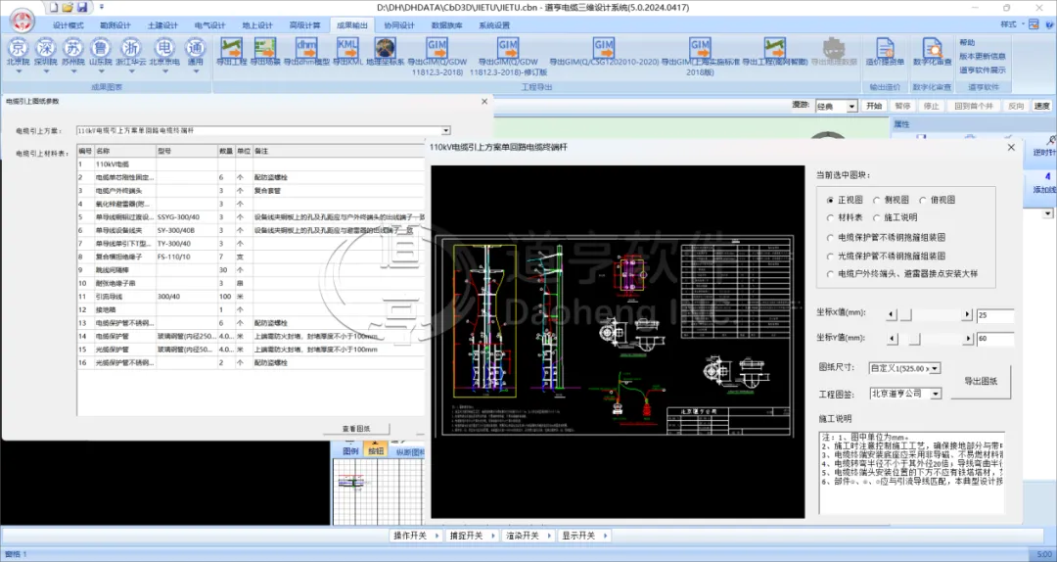Click the 坐标Y值 input field

pos(993,339)
